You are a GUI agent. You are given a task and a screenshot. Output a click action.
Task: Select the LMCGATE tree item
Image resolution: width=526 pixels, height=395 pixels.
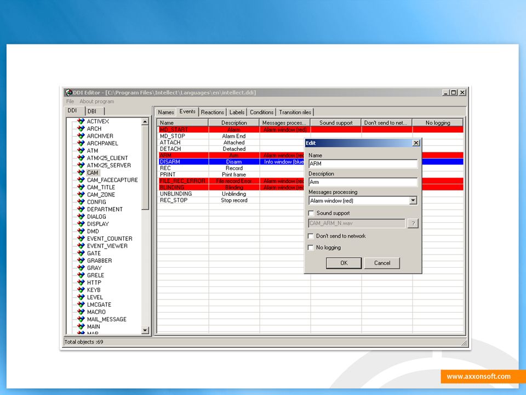tap(99, 304)
